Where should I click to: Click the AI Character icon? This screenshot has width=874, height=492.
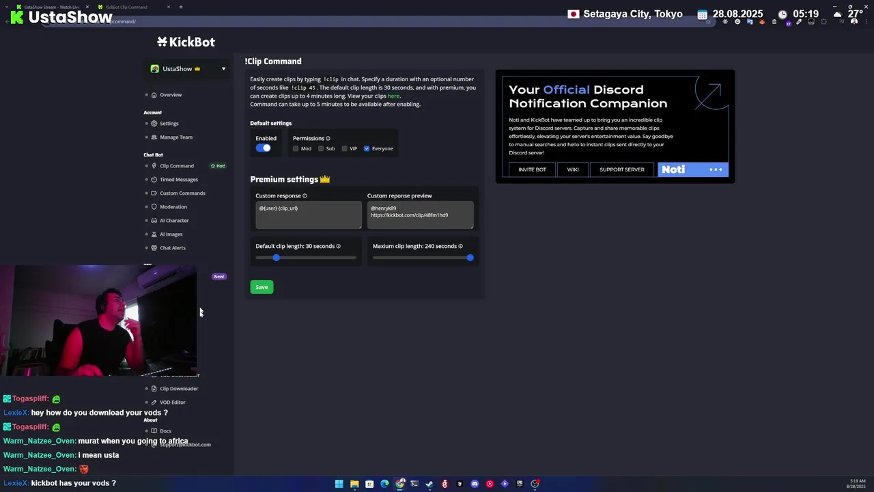pos(154,221)
